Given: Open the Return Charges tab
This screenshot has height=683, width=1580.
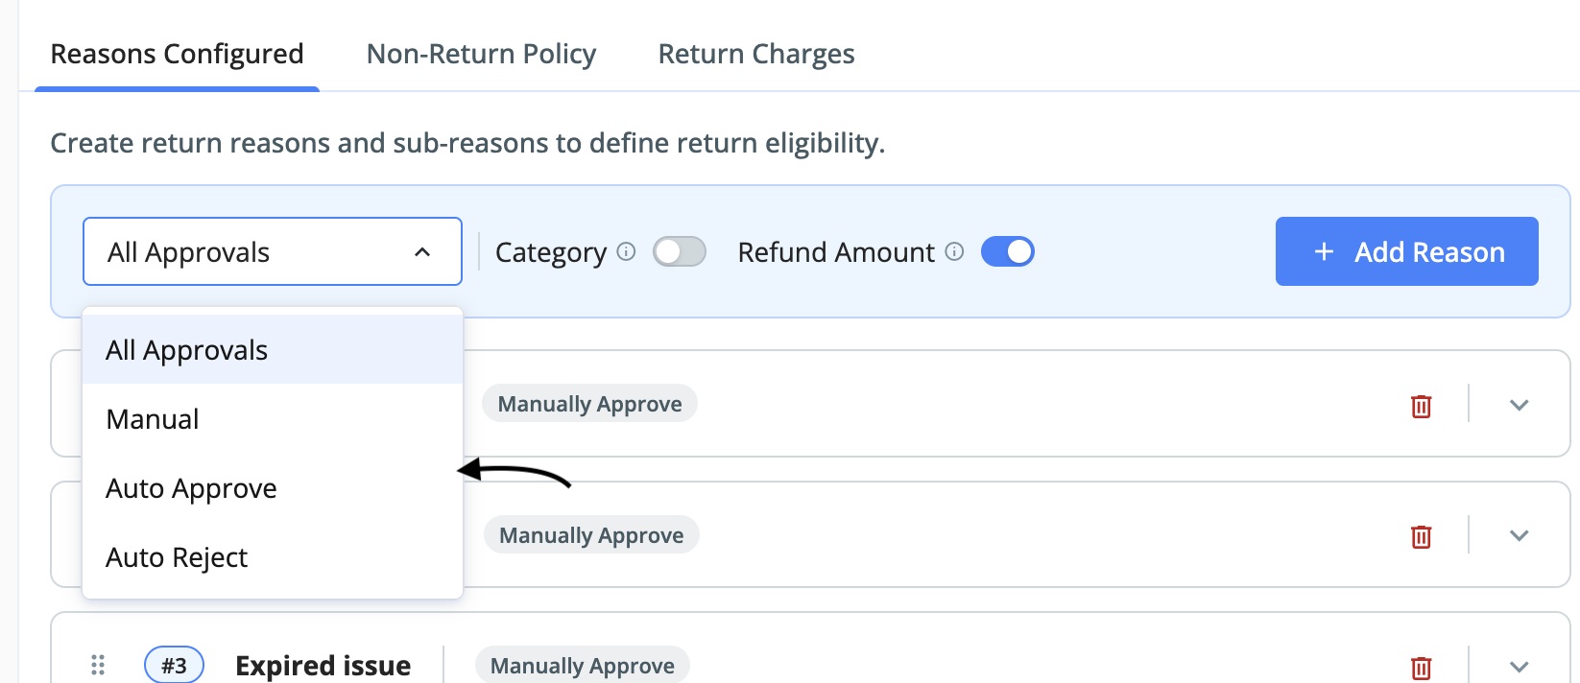Looking at the screenshot, I should pos(756,54).
